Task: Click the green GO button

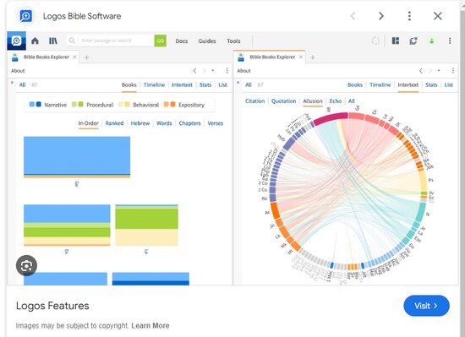Action: coord(160,41)
